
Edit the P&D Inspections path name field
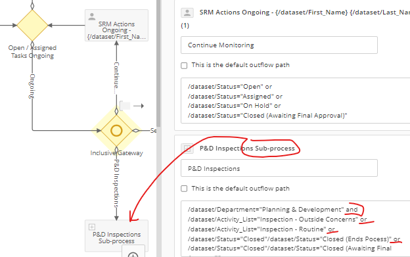point(279,168)
